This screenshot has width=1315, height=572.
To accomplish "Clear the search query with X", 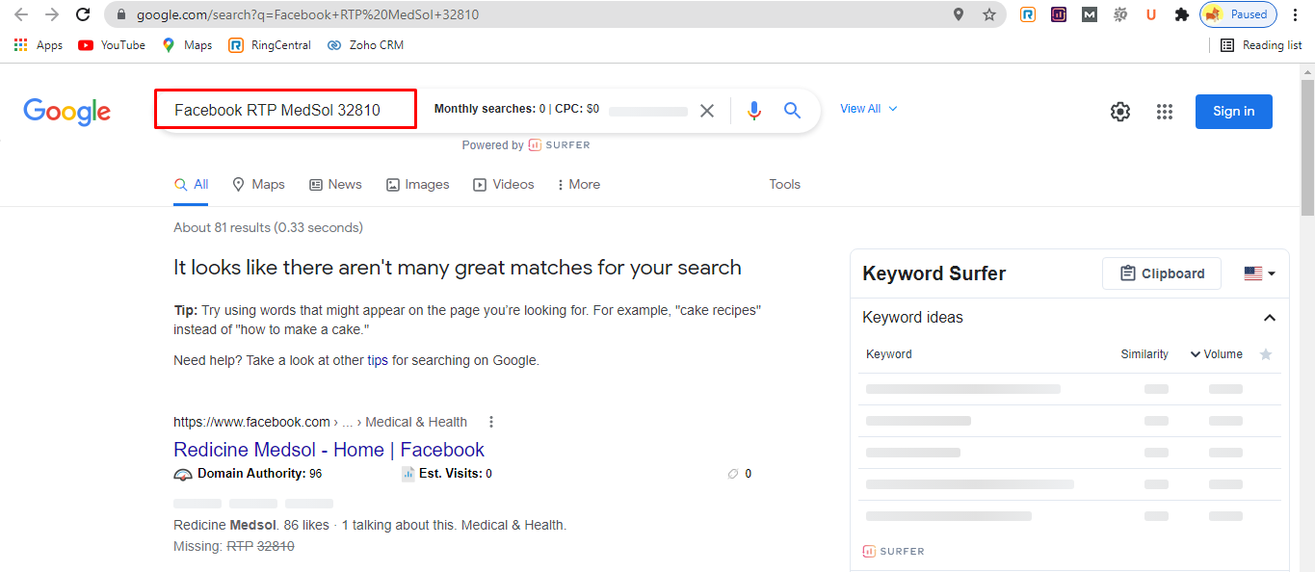I will (707, 111).
